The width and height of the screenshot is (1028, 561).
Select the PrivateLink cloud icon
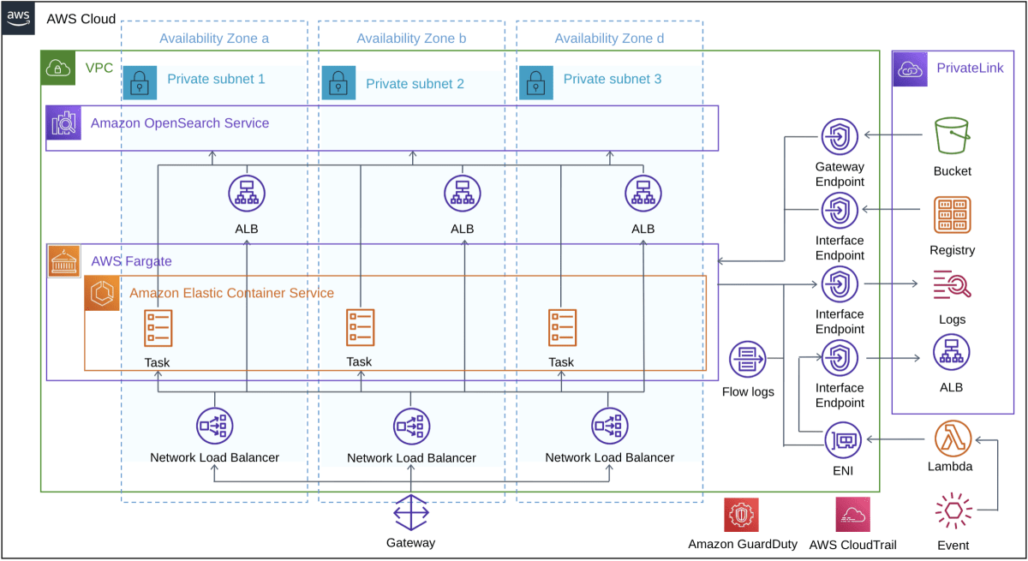coord(911,69)
